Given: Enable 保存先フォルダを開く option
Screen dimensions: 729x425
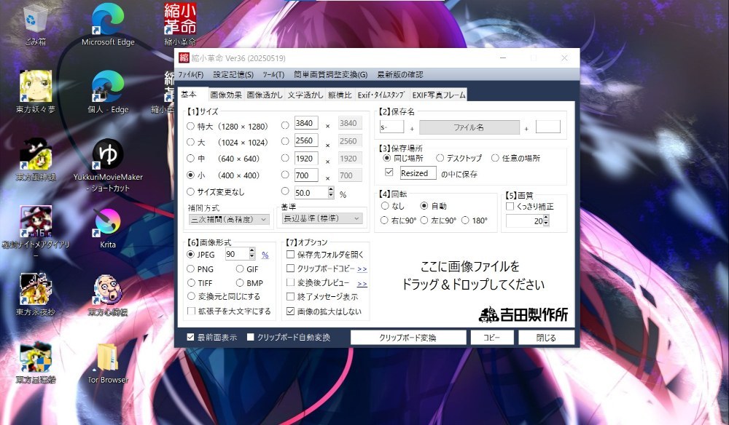Looking at the screenshot, I should (x=291, y=254).
